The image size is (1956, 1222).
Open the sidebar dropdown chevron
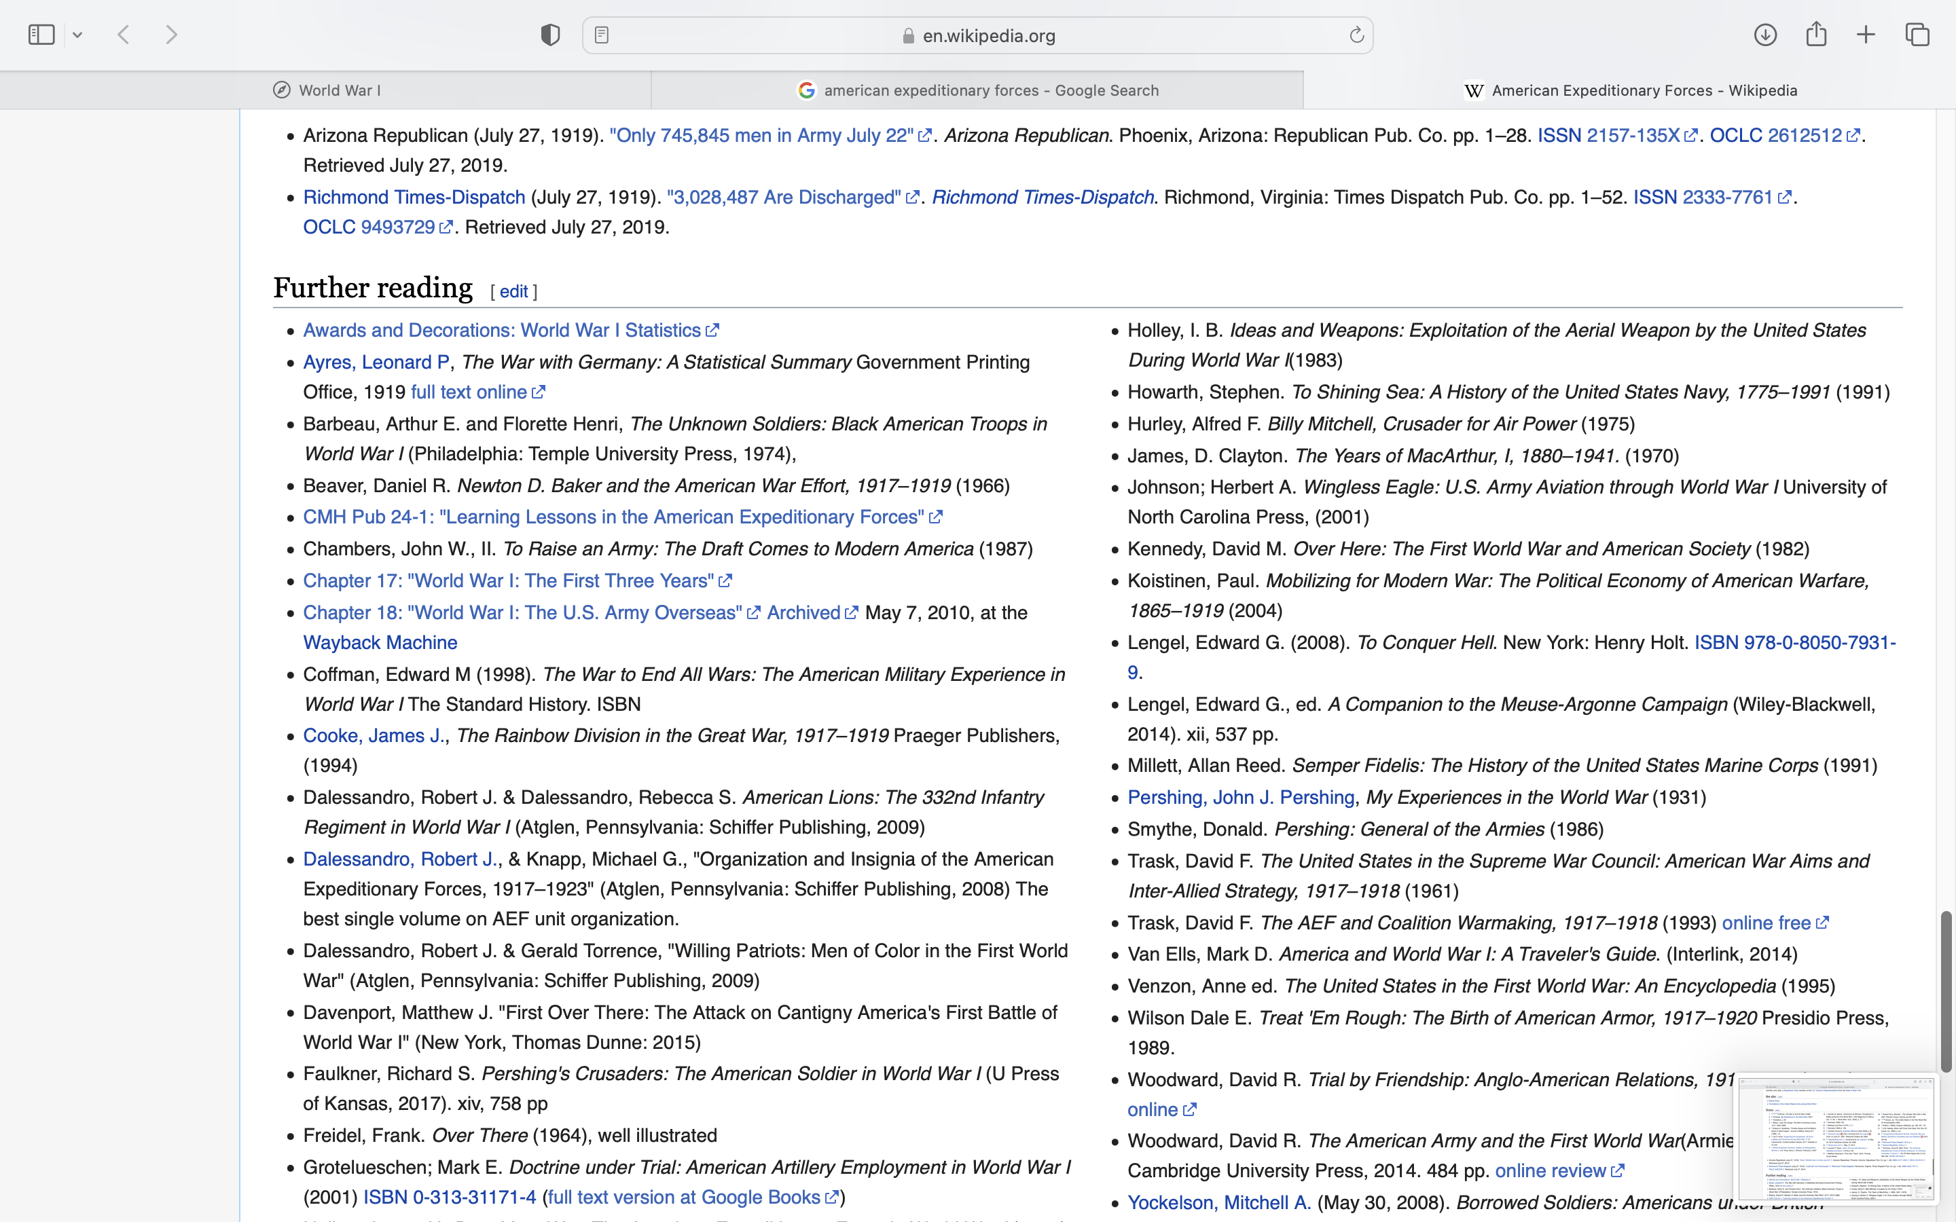point(77,35)
